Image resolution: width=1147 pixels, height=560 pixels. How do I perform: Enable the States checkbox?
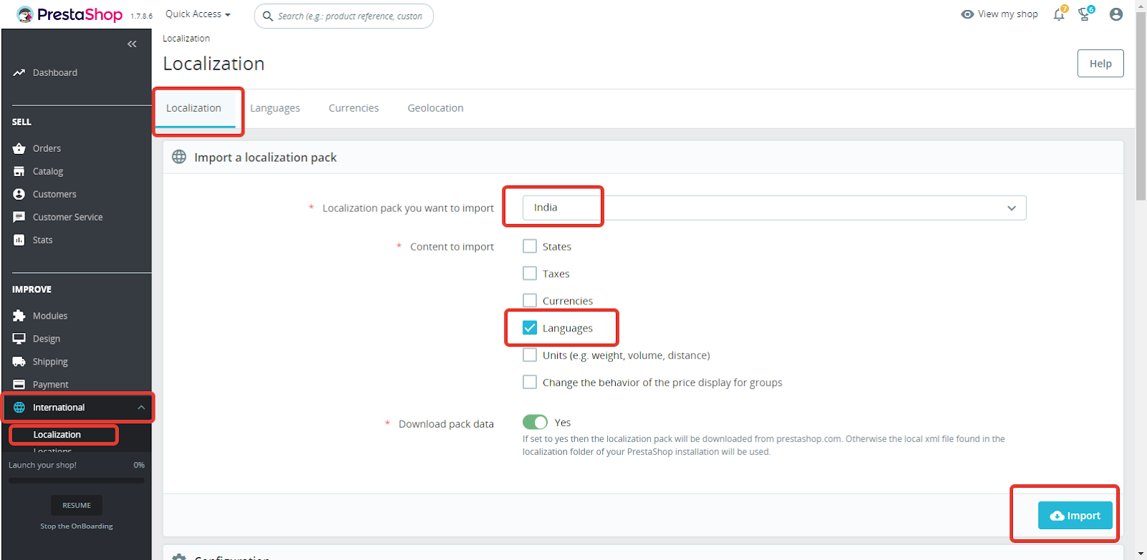click(x=530, y=246)
